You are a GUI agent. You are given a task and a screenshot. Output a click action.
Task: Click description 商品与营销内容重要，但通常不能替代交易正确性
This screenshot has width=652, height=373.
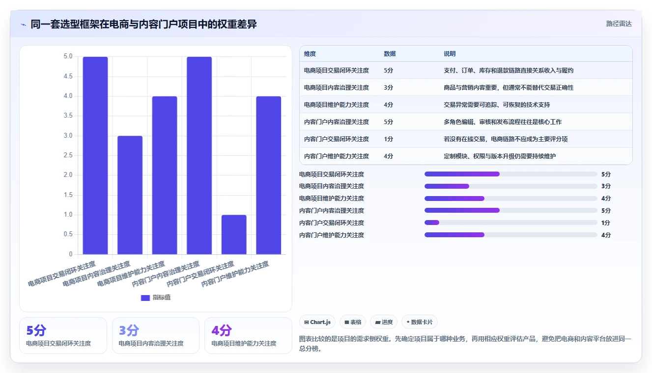click(509, 88)
